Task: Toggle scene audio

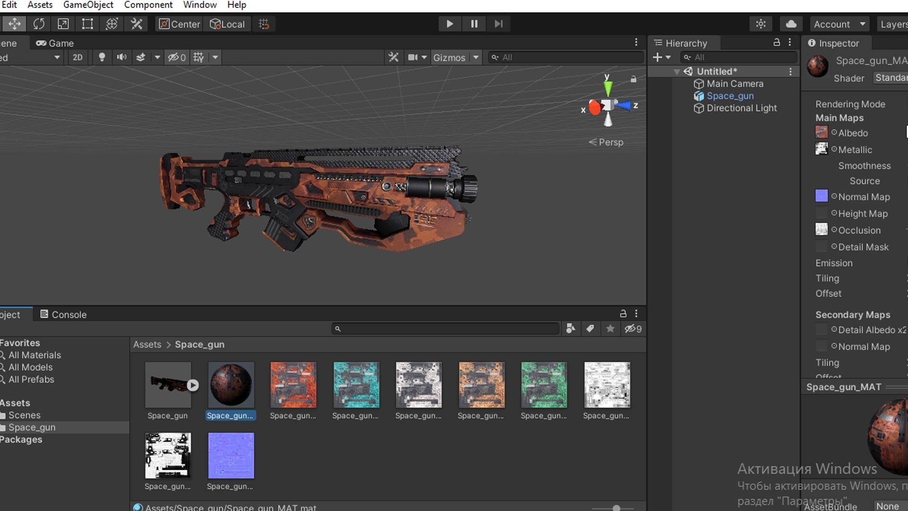Action: point(122,58)
